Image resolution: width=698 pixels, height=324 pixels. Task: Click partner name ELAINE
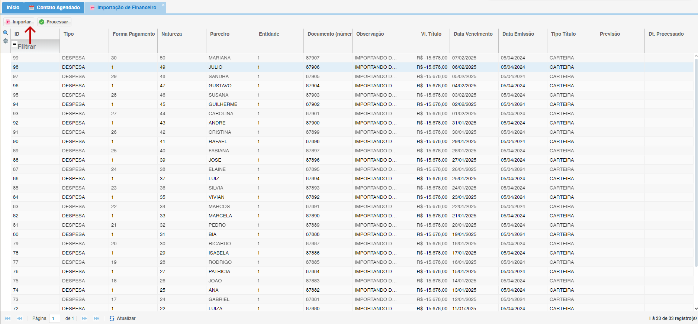(217, 169)
